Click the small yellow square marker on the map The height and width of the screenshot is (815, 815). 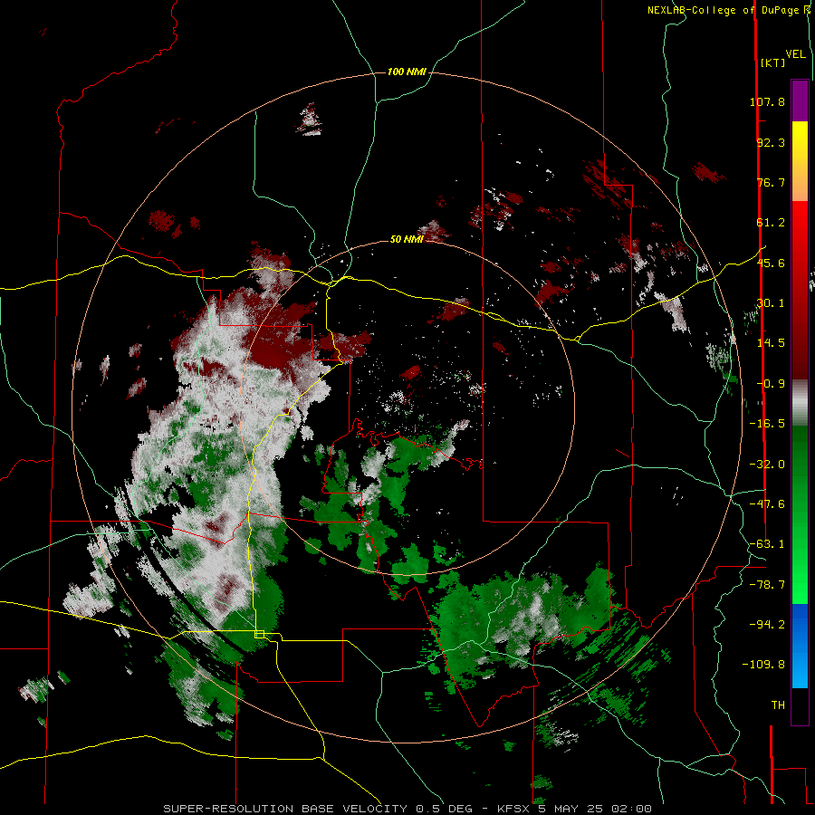(259, 634)
